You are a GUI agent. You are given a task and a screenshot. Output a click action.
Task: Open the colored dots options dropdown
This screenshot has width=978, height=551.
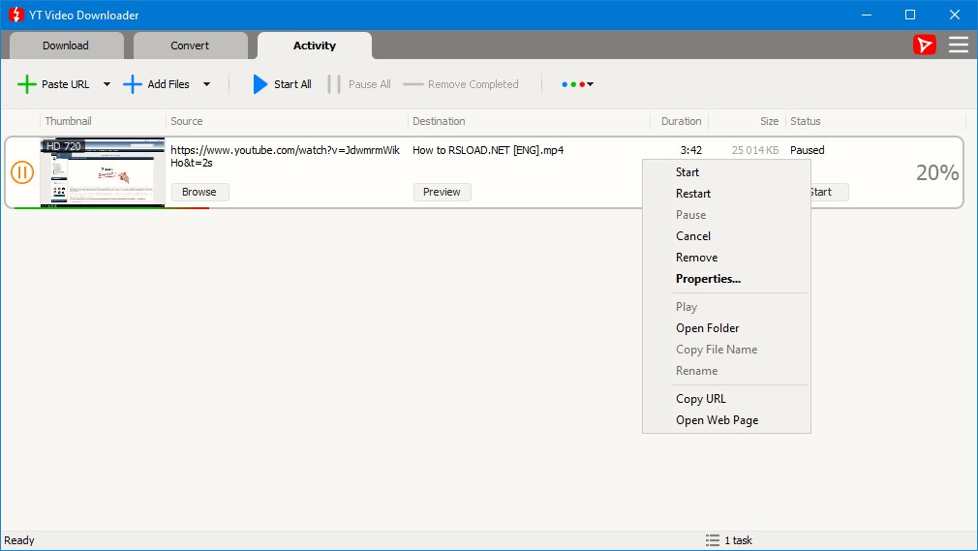[577, 84]
